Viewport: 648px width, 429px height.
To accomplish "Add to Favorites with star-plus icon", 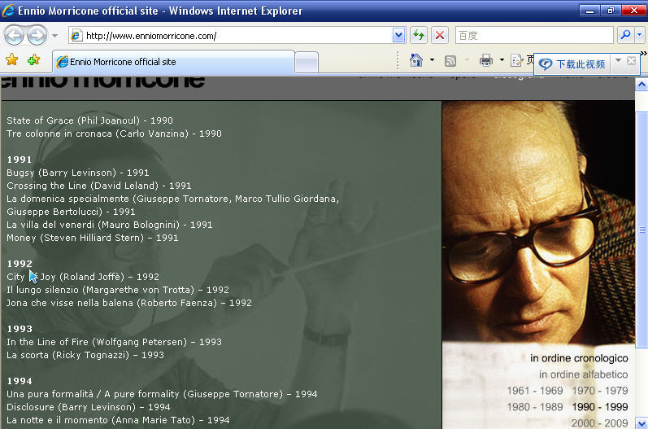I will point(34,60).
